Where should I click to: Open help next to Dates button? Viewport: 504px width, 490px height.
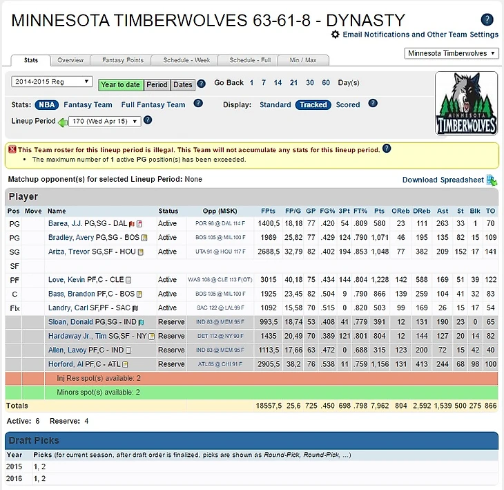[x=201, y=84]
